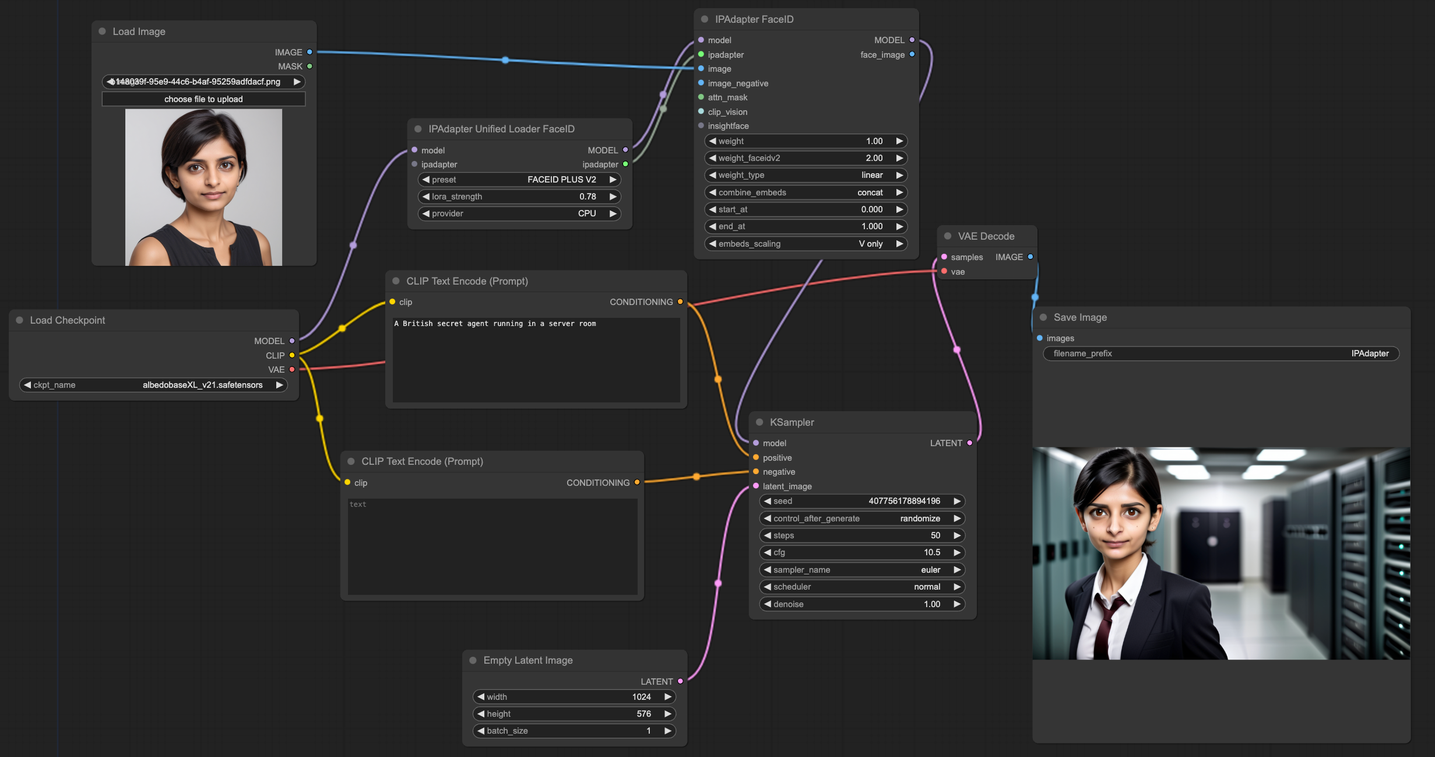Viewport: 1435px width, 757px height.
Task: Click the clip_vision input port
Action: tap(701, 112)
